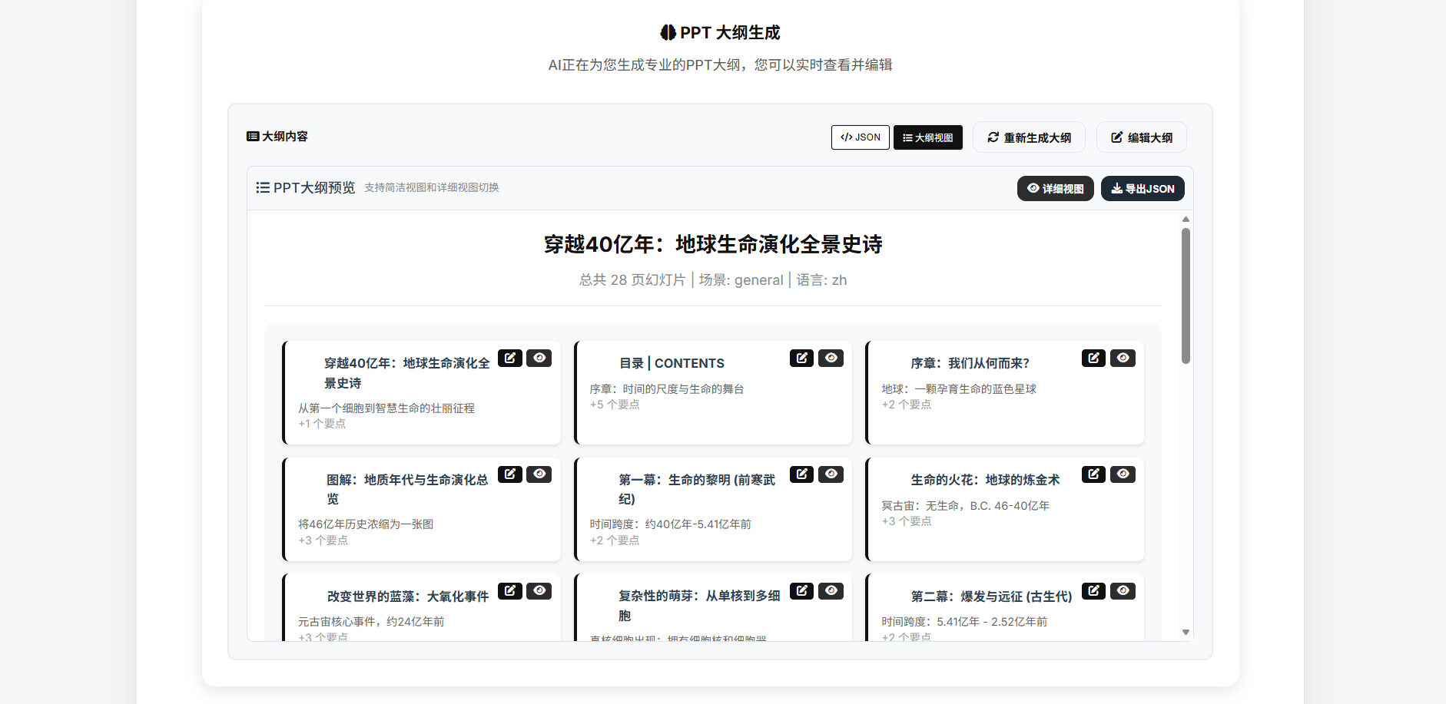Click the 编辑大纲 button

[x=1141, y=137]
